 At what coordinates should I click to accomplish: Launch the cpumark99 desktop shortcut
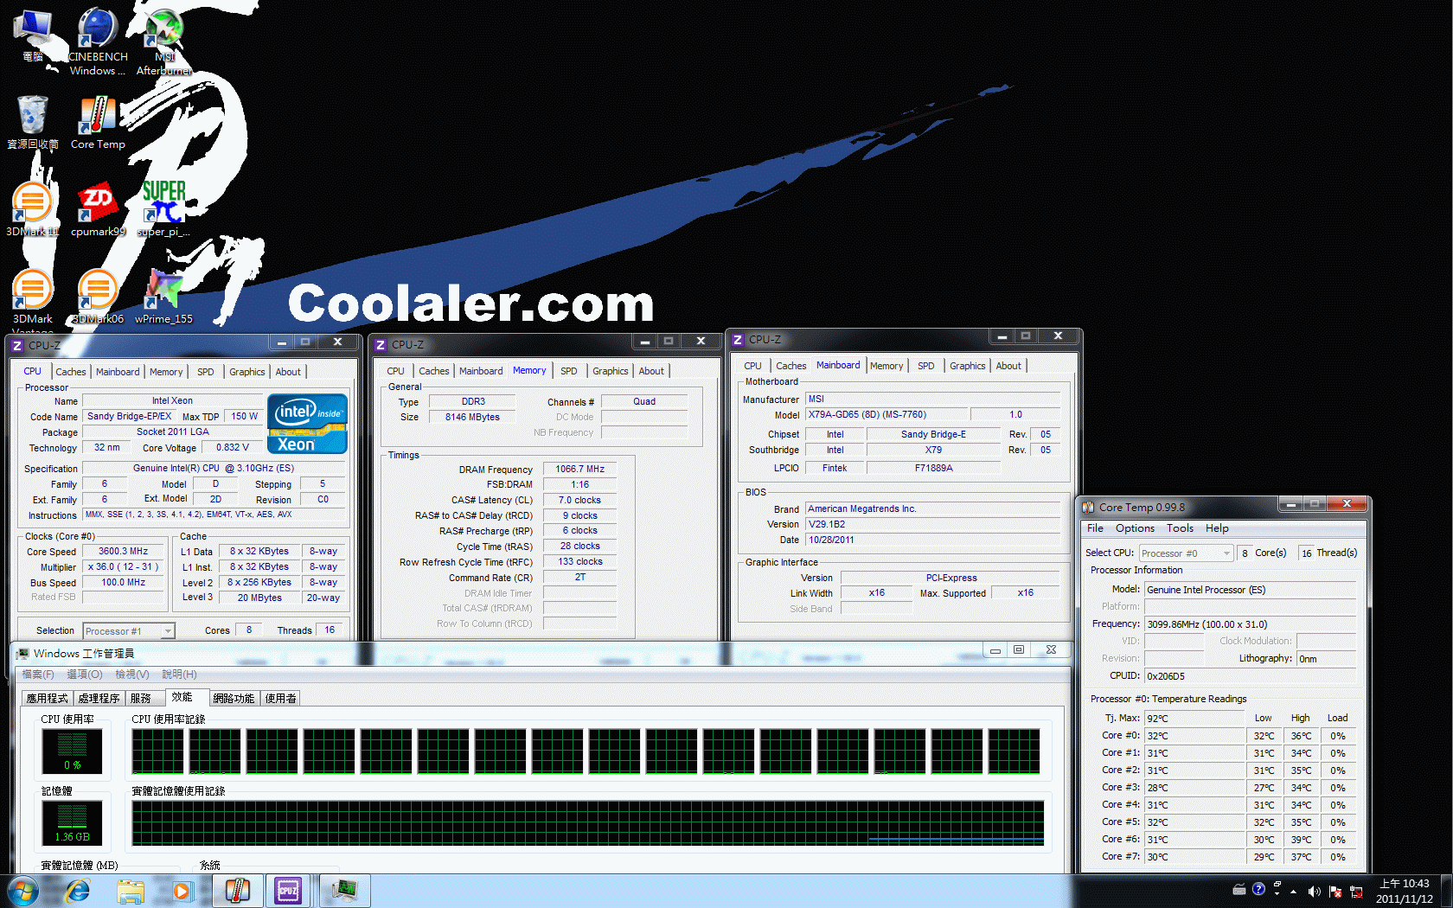(98, 210)
